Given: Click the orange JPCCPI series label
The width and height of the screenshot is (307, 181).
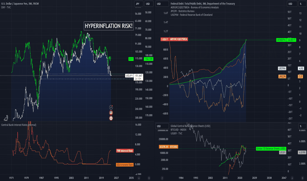Looking at the screenshot, I should tap(282, 76).
